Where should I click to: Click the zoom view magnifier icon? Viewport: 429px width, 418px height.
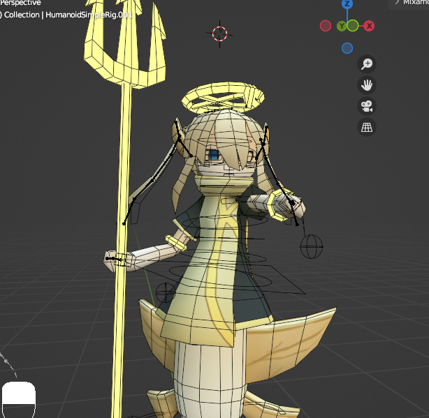367,64
